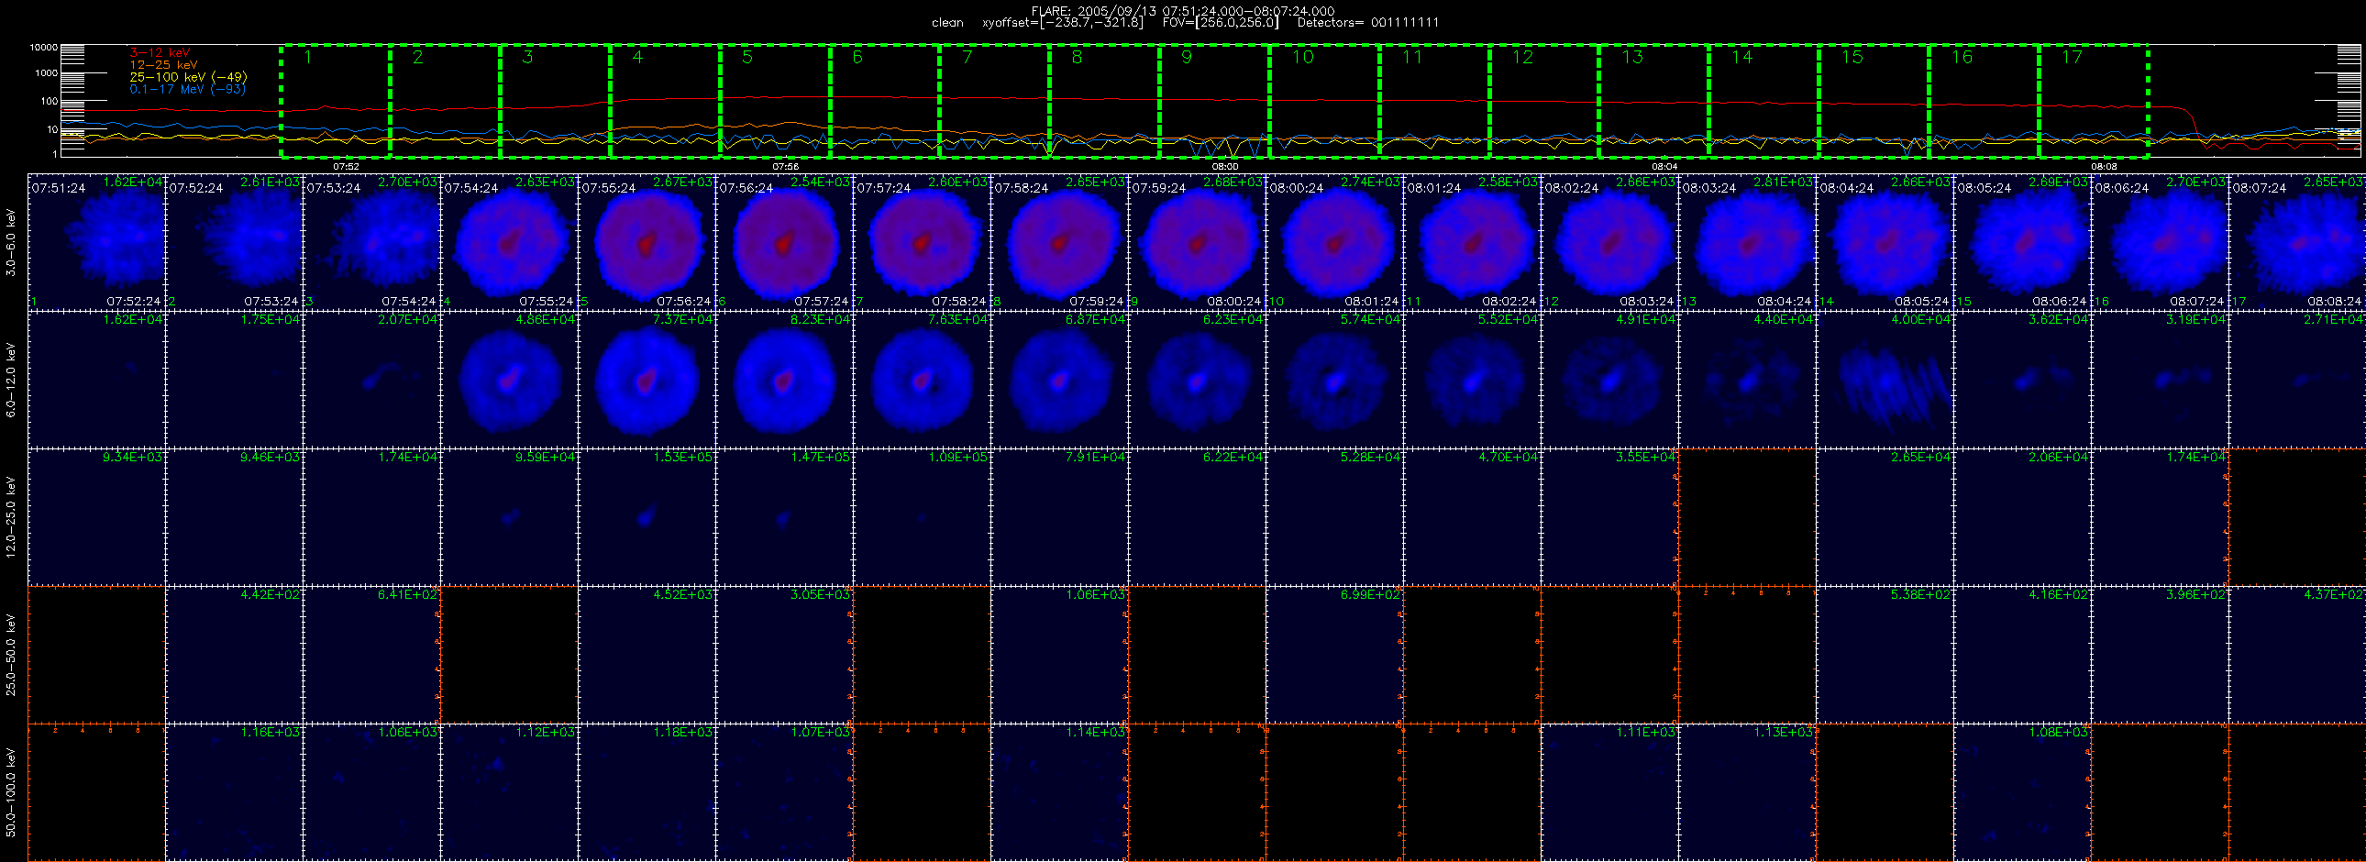Viewport: 2366px width, 862px height.
Task: Click the 07:52 tick label on time axis
Action: click(x=346, y=167)
